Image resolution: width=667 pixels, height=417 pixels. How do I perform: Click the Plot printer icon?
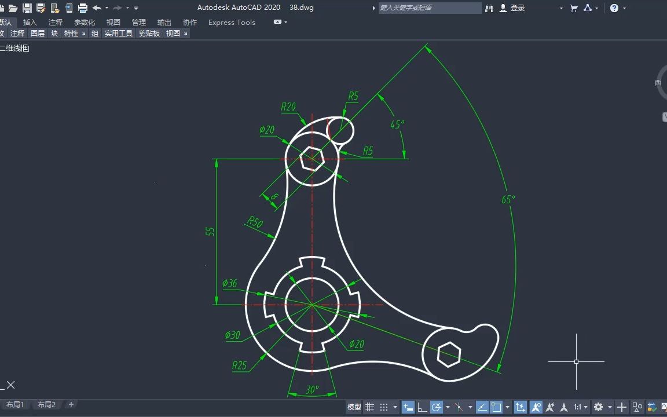pyautogui.click(x=82, y=8)
